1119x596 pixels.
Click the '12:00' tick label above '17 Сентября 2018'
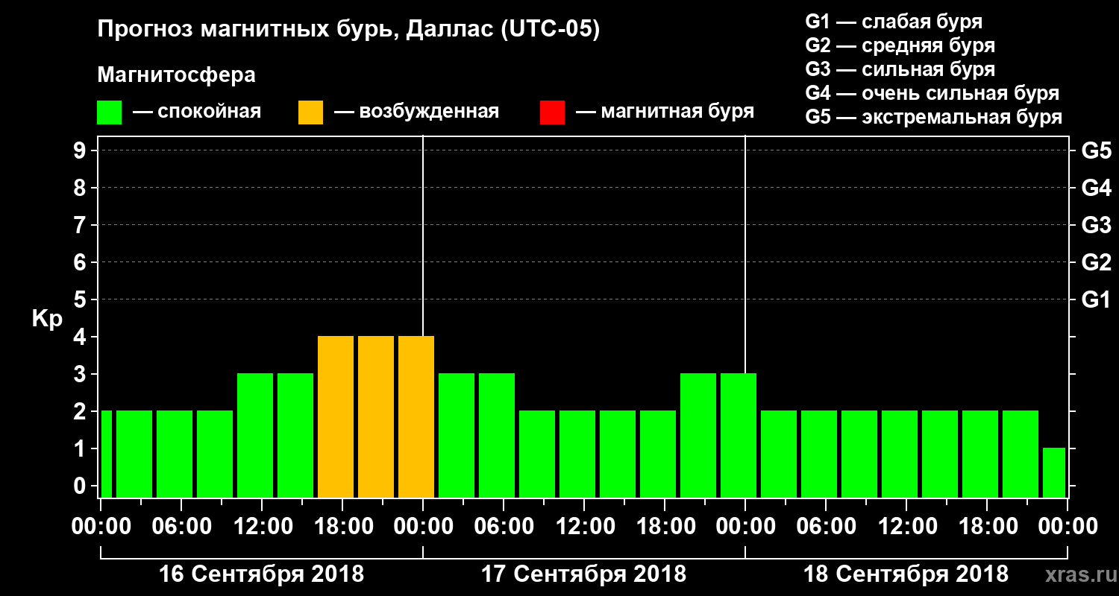click(x=584, y=527)
